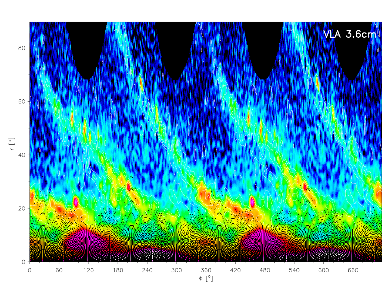Select x-axis tick label 120
The width and height of the screenshot is (392, 291).
coord(88,270)
